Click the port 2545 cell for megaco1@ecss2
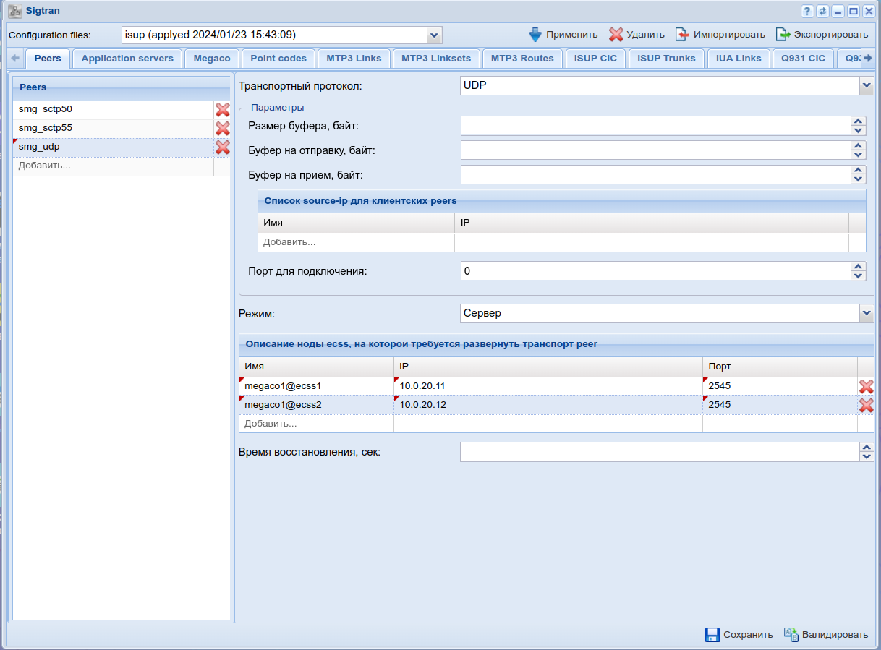Viewport: 881px width, 650px height. coord(780,405)
